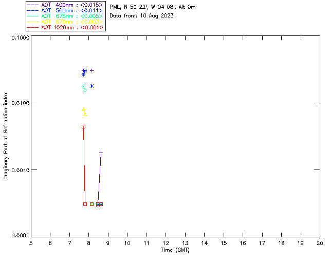
Task: Click the x-axis tick label 14
Action: [x=205, y=243]
